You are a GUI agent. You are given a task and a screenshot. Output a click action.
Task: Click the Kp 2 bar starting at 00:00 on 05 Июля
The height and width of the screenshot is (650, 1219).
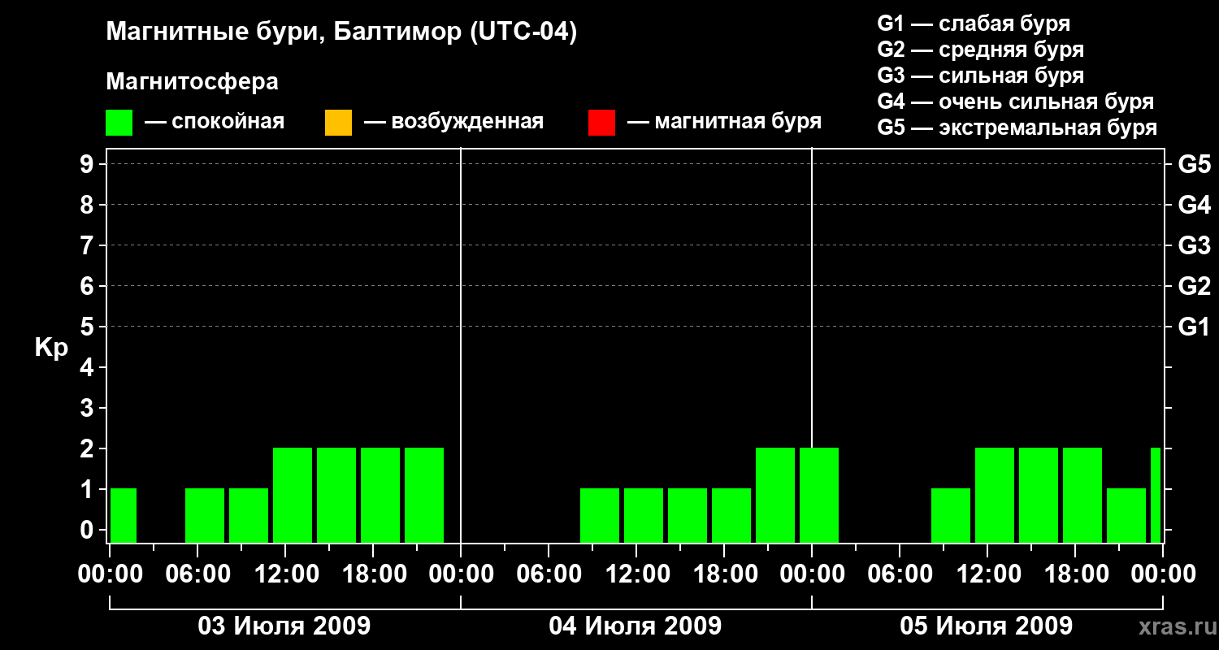point(819,495)
